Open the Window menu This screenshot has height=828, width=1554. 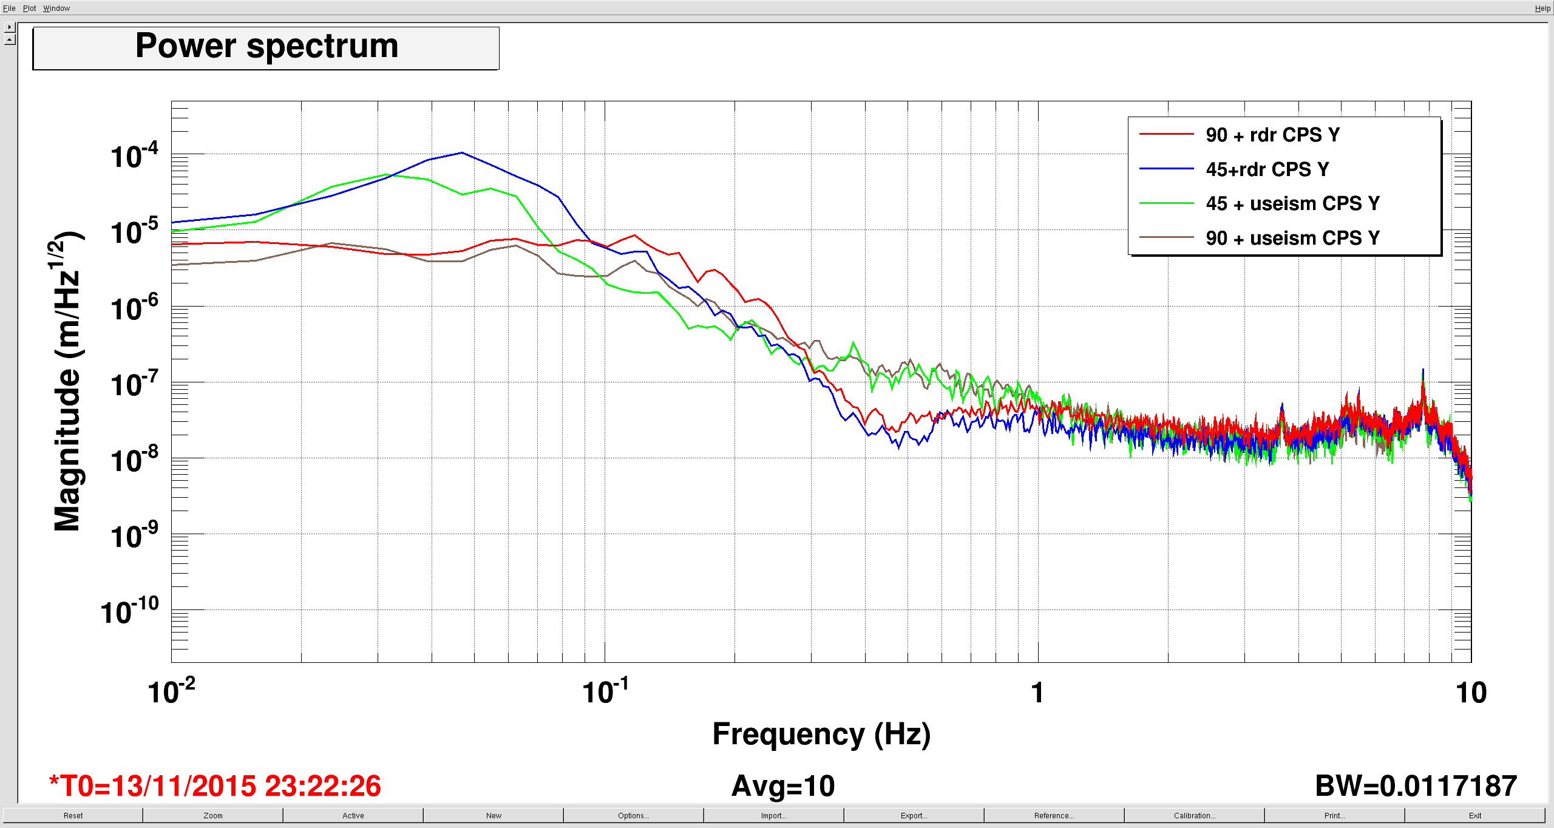[x=56, y=8]
